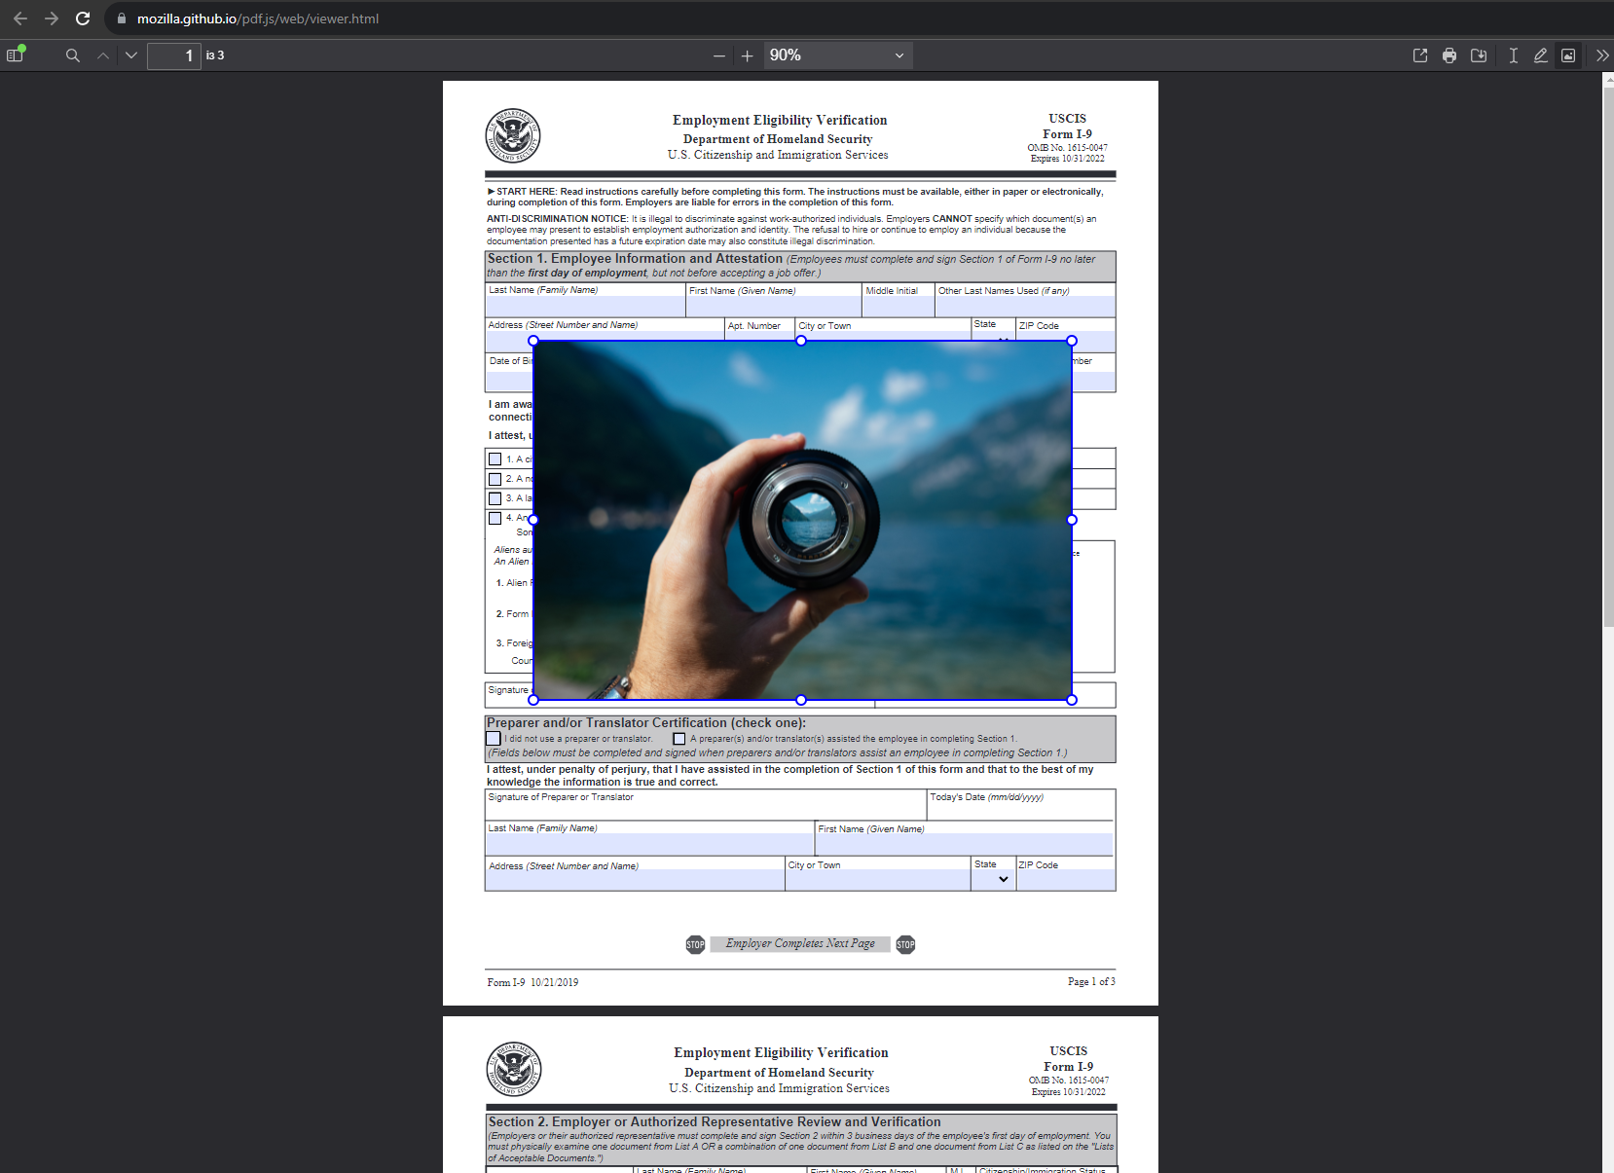Select the Add image stamp tool
This screenshot has height=1173, width=1614.
pos(1568,55)
